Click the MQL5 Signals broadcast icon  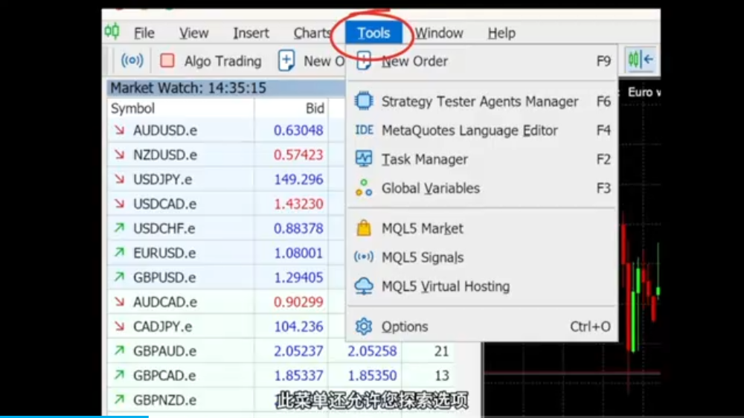pyautogui.click(x=364, y=257)
